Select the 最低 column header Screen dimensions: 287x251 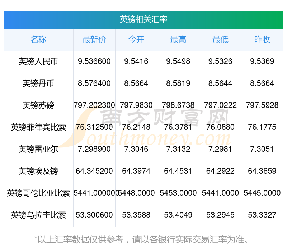tap(220, 40)
